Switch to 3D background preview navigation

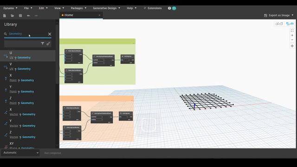coord(279,24)
